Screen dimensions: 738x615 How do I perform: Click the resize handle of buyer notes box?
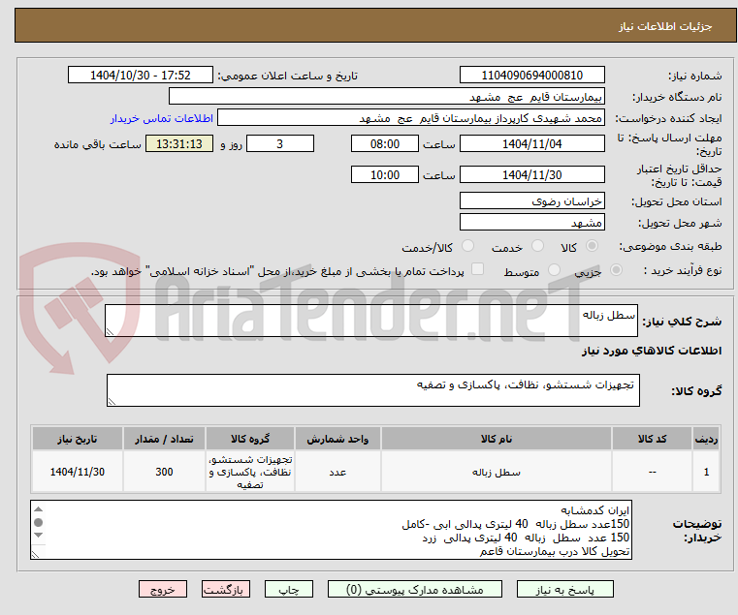click(35, 555)
